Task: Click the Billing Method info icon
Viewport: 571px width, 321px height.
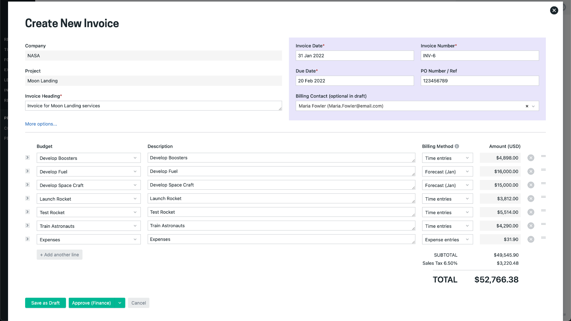Action: coord(457,146)
